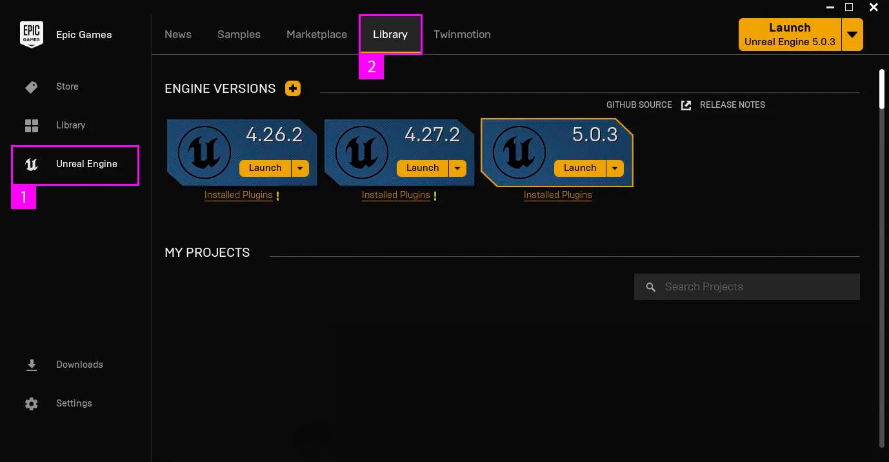889x462 pixels.
Task: Close the Epic Games launcher window
Action: click(x=874, y=7)
